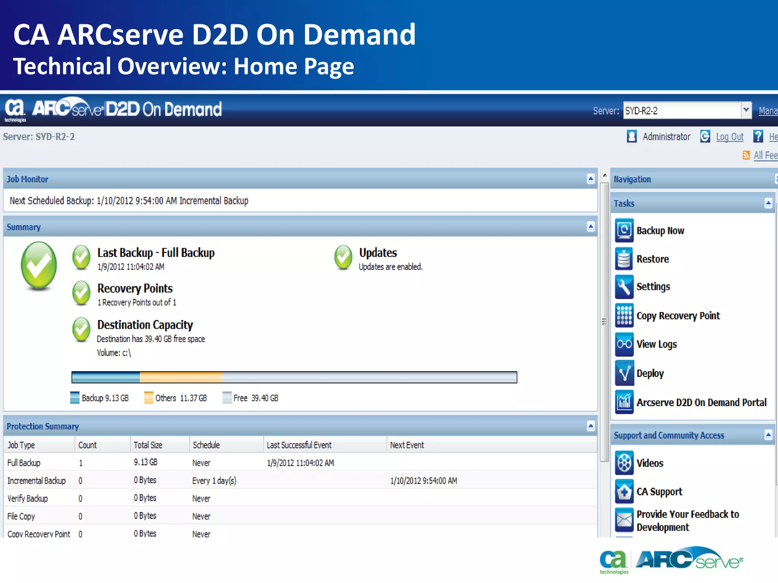Click the Updates status check icon
This screenshot has width=778, height=583.
pos(343,257)
